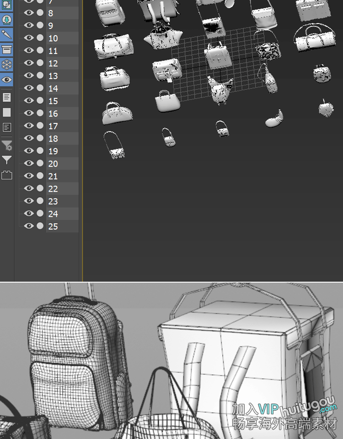
Task: Toggle visibility eye for object 10
Action: [28, 38]
